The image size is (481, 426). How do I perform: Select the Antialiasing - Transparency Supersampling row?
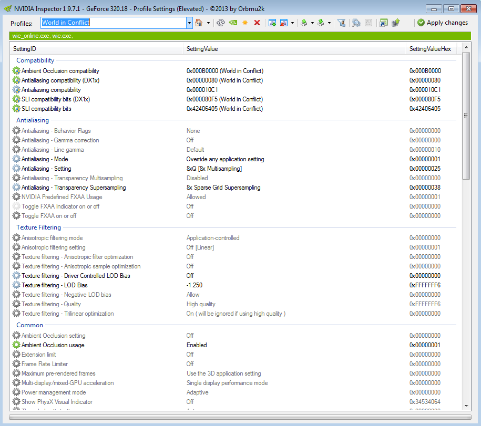point(234,188)
